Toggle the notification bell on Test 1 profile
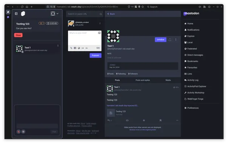Viewport: 228px width, 144px height. coord(170,40)
